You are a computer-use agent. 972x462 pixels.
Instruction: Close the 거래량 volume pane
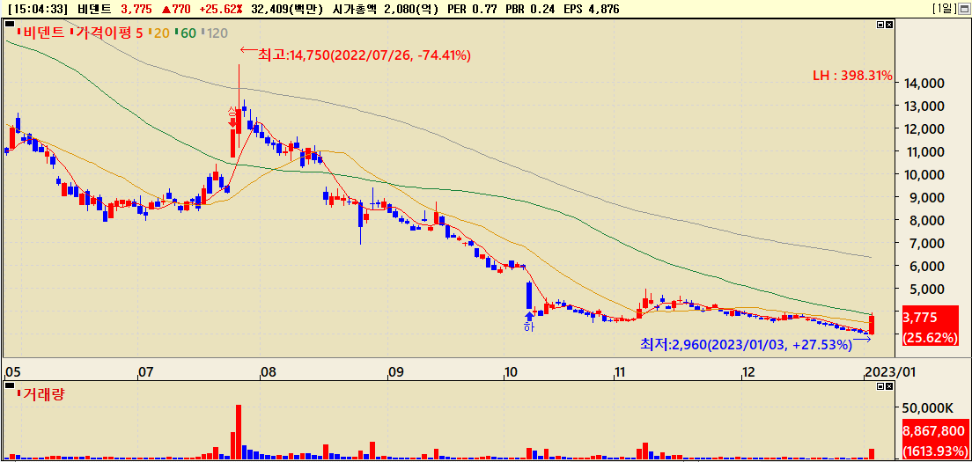point(889,386)
